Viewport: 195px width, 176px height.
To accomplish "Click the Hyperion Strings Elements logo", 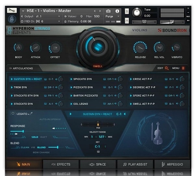I will pyautogui.click(x=29, y=30).
